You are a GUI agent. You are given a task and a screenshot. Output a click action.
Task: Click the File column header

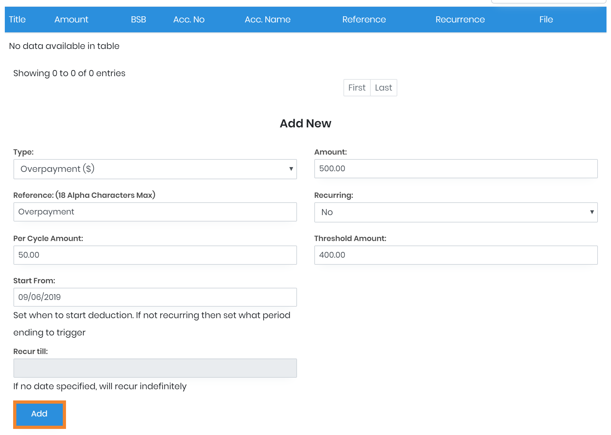click(546, 20)
